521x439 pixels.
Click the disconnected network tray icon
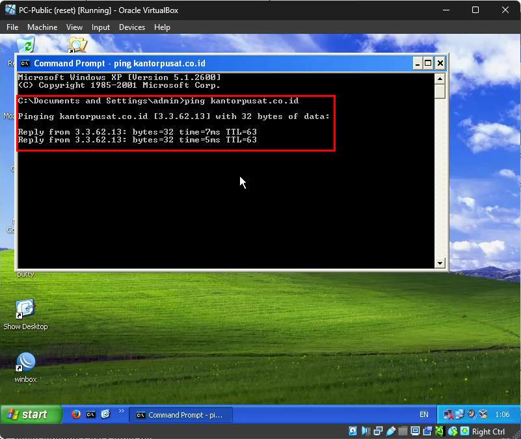448,414
